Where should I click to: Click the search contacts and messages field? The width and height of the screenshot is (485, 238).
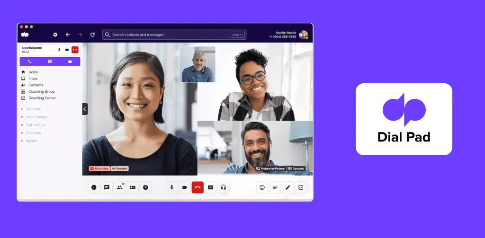(x=174, y=35)
